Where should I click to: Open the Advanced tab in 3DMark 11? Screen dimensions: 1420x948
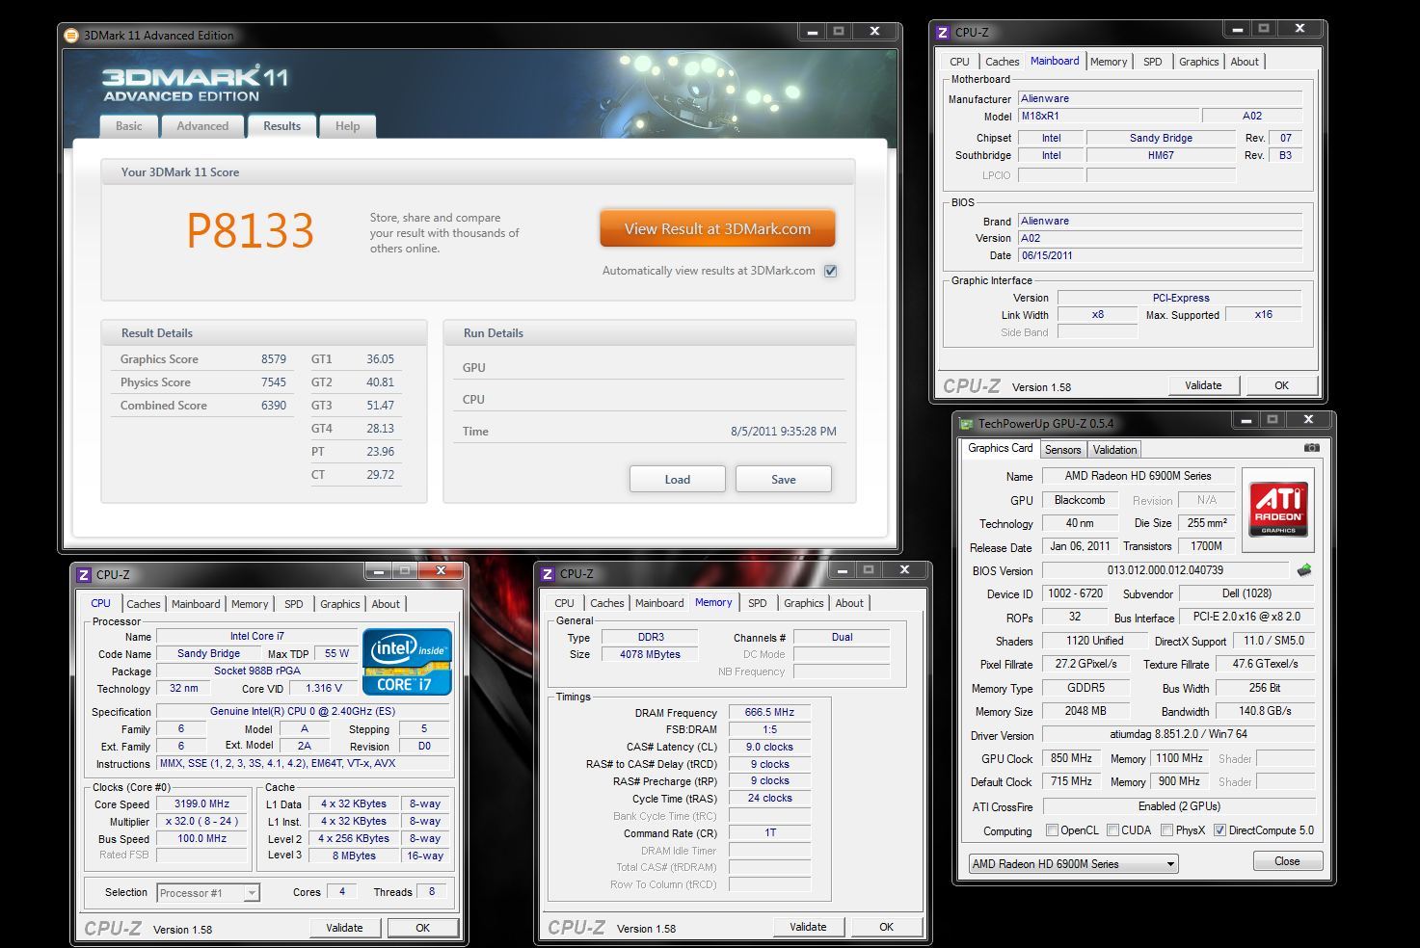point(202,126)
